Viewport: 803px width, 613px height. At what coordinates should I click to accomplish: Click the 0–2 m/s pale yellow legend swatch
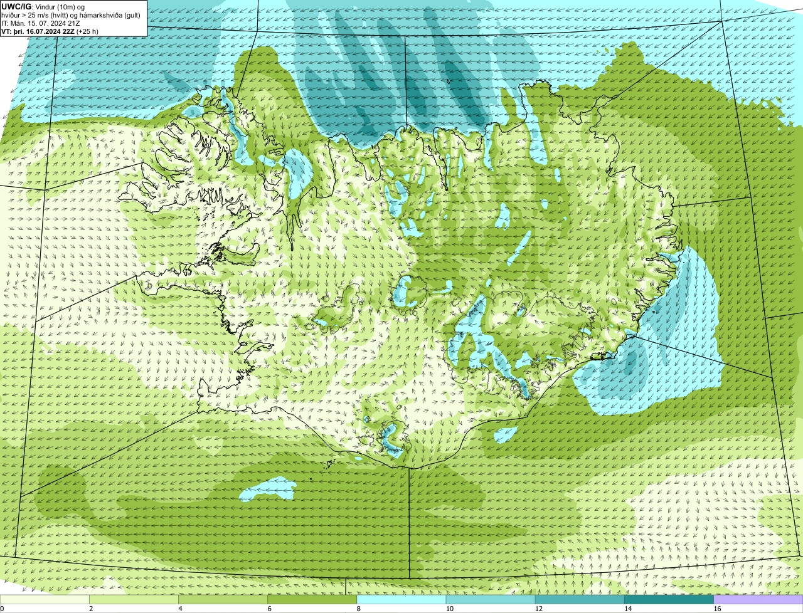click(45, 600)
